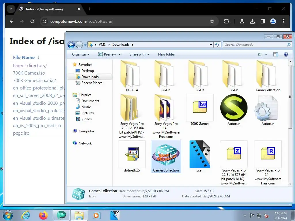Viewport: 295px width, 221px height.
Task: Click 700K Games.iso link
Action: point(29,73)
